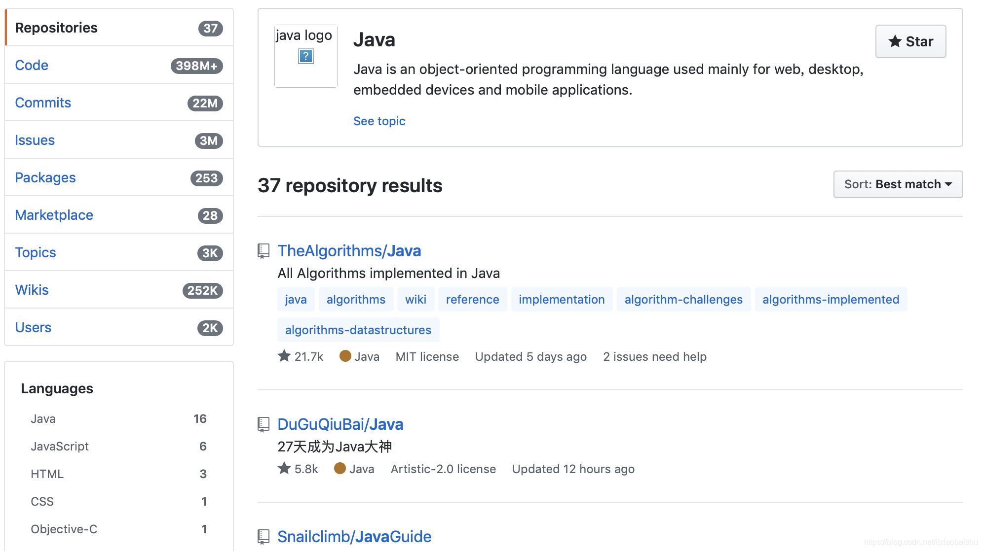Select the Repositories filter in sidebar
The image size is (982, 551).
click(119, 28)
